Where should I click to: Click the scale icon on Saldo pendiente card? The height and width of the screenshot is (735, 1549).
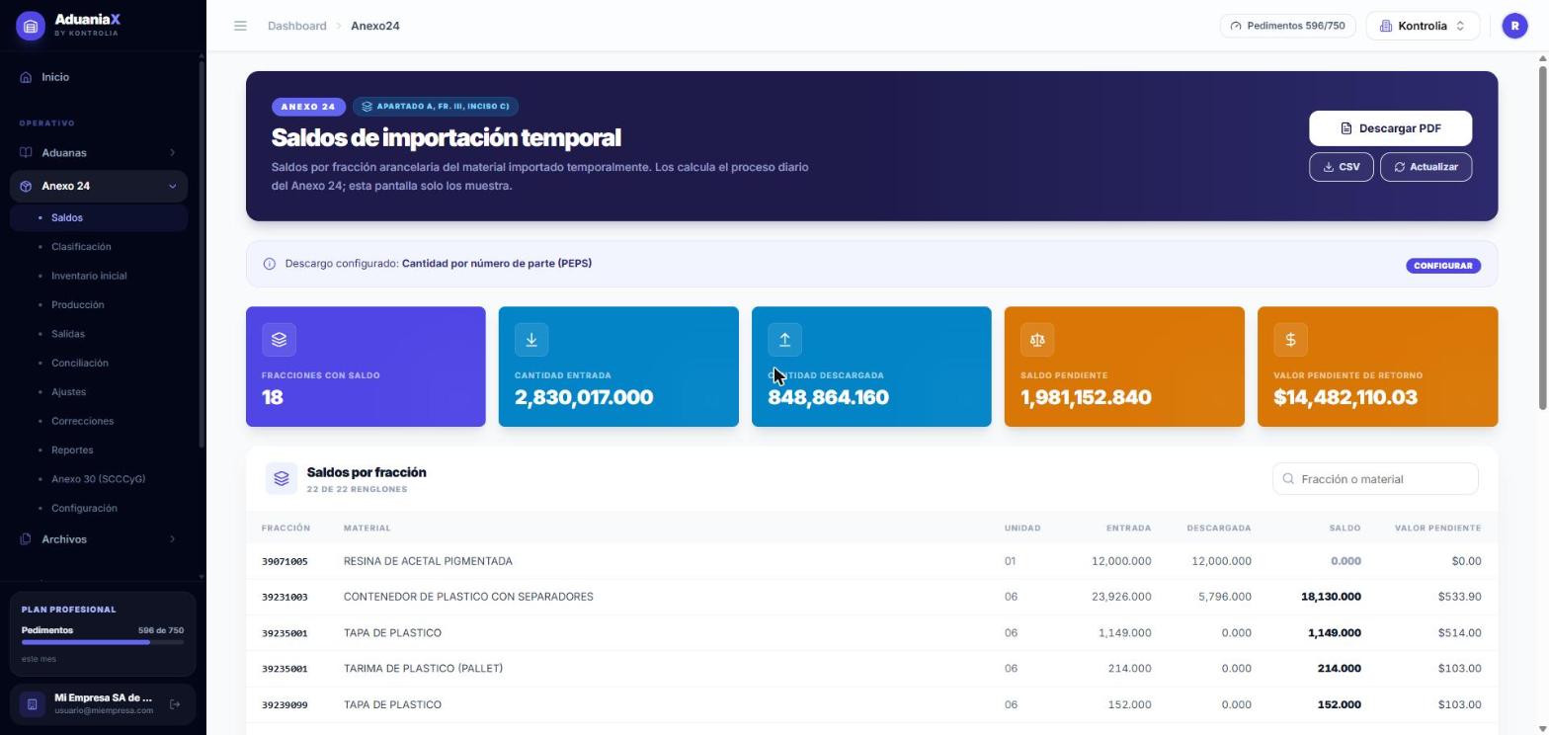(x=1037, y=340)
